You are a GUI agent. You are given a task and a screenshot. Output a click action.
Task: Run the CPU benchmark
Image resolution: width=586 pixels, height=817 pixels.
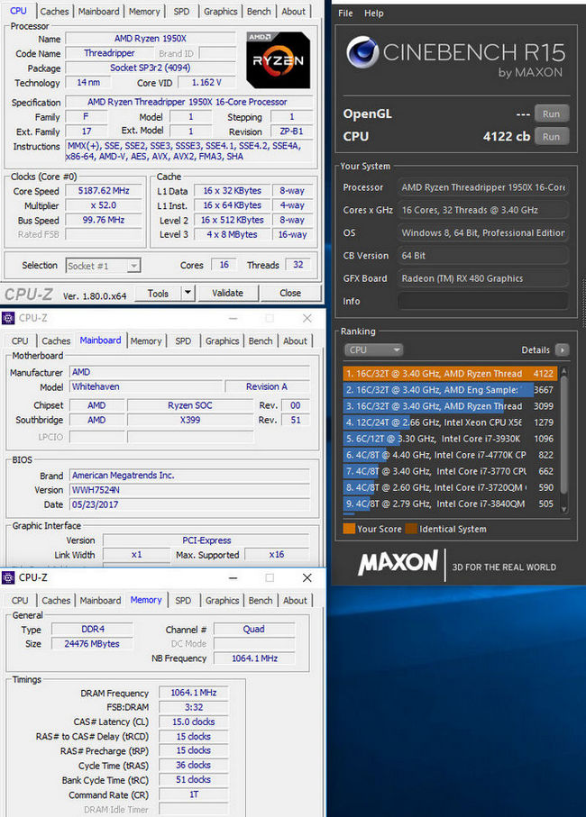551,137
